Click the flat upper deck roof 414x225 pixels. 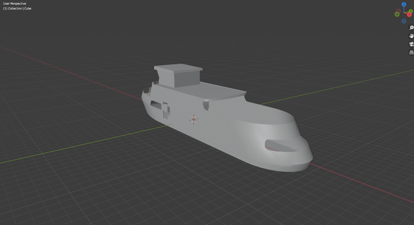click(218, 91)
